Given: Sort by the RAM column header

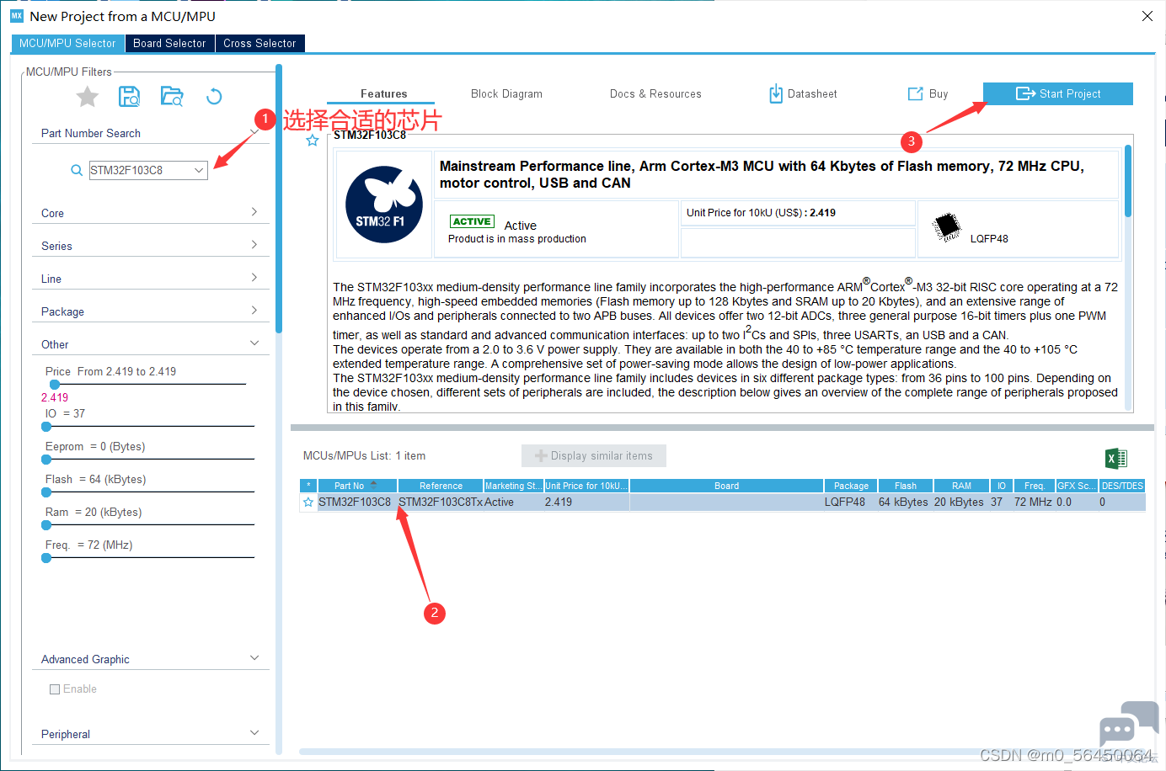Looking at the screenshot, I should tap(961, 486).
